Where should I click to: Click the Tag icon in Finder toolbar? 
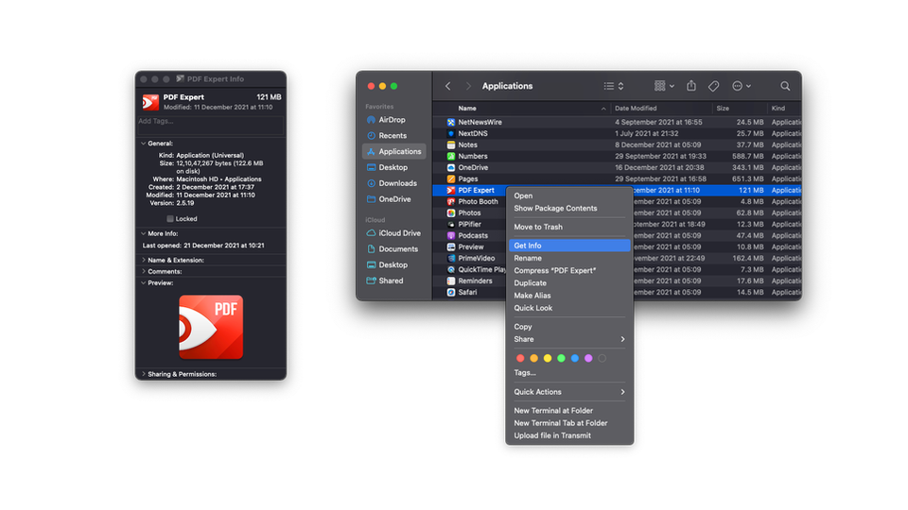[713, 86]
